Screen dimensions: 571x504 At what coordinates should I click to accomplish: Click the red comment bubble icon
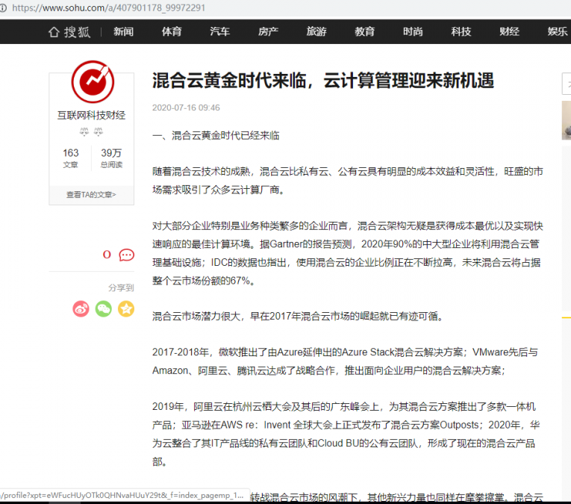point(127,255)
